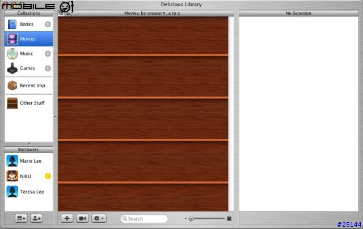Viewport: 363px width, 229px height.
Task: Click the Books item count badge
Action: coord(48,24)
